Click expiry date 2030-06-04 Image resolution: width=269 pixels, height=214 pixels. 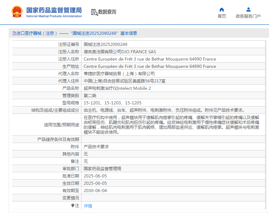tap(95, 190)
